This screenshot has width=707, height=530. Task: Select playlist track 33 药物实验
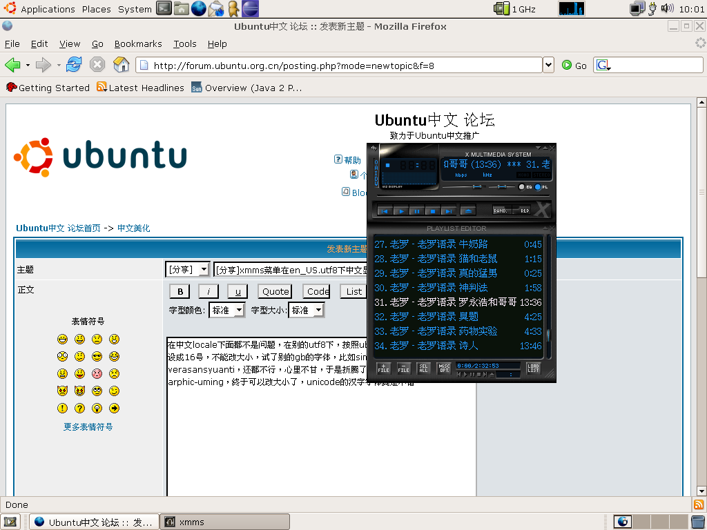coord(458,331)
